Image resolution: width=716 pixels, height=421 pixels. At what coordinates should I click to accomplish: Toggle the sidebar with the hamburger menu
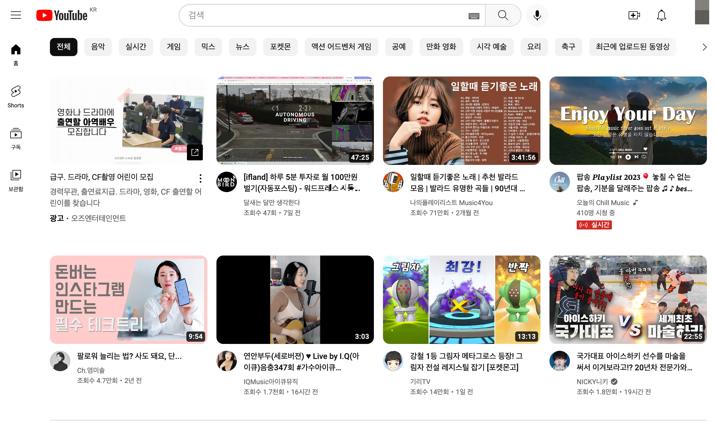16,15
